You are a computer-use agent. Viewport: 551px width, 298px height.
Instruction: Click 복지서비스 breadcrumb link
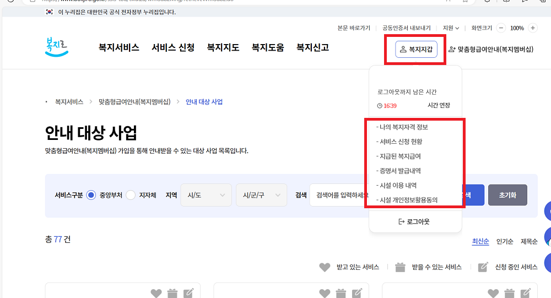click(x=69, y=102)
